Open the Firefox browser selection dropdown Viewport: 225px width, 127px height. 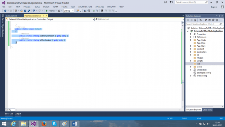(56, 11)
